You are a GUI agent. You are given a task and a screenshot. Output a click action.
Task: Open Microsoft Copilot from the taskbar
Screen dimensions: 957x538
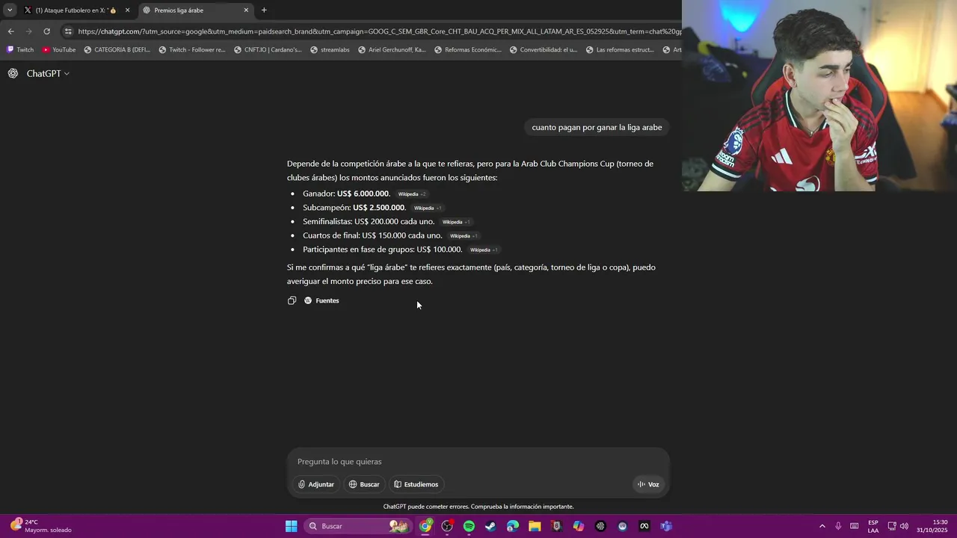click(x=578, y=526)
